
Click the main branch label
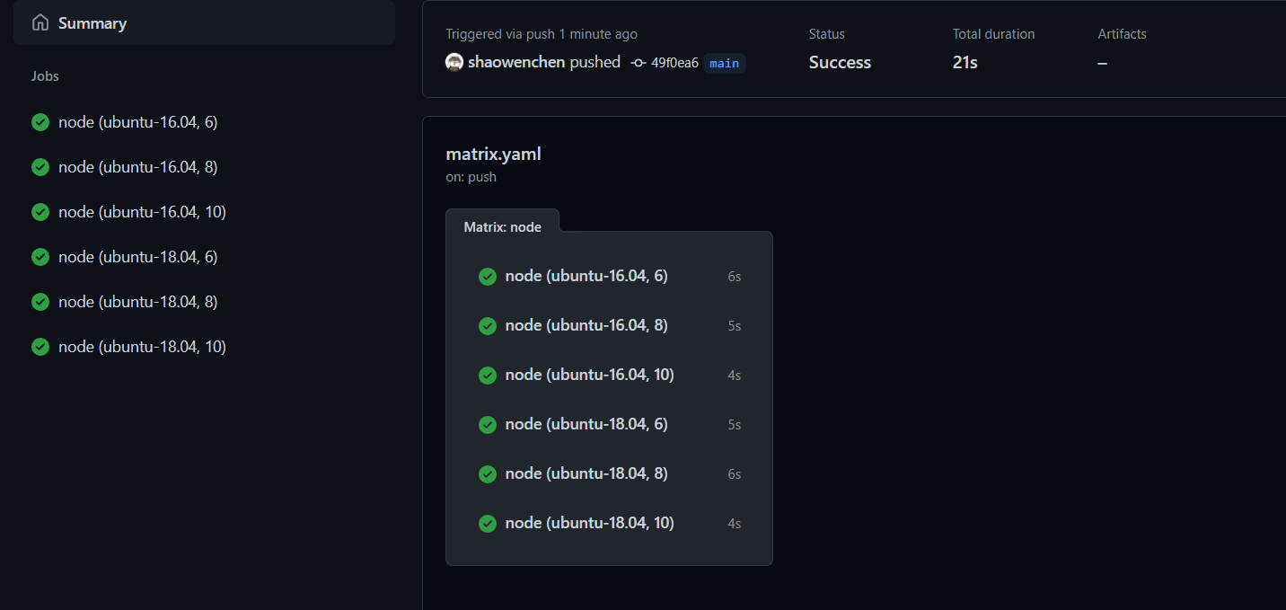point(724,63)
